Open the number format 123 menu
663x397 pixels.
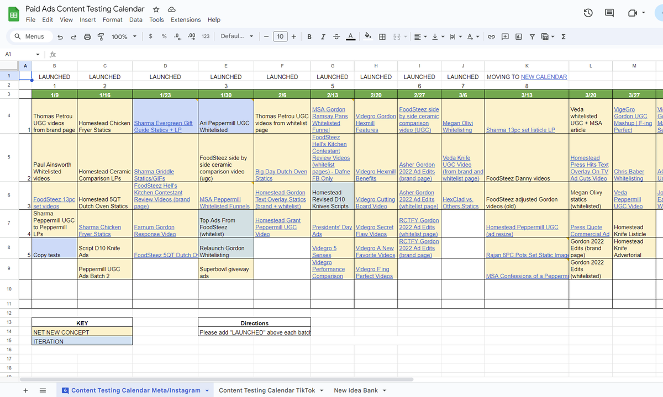coord(205,36)
